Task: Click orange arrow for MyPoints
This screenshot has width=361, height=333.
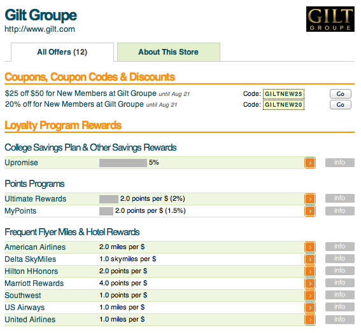Action: pyautogui.click(x=310, y=211)
